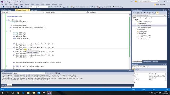Close the Kalkulator v2.cpp tab

[29, 10]
